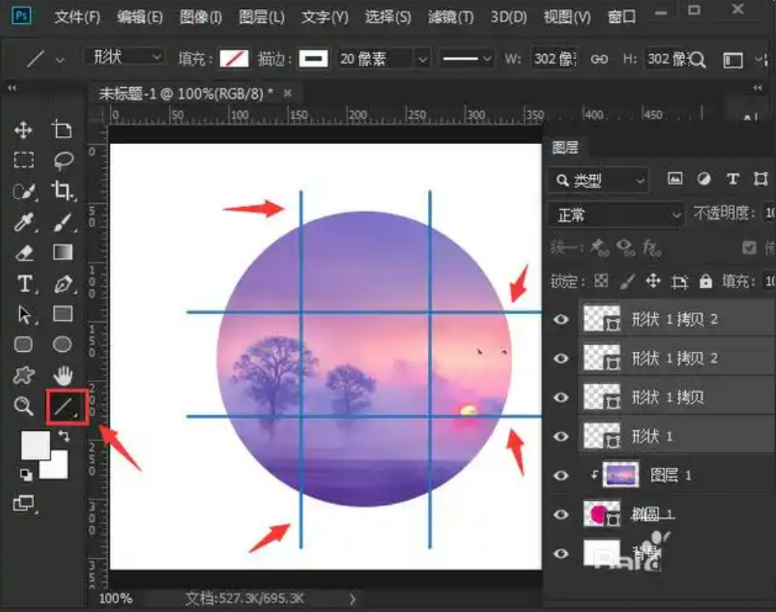The image size is (776, 612).
Task: Open the 文件(F) menu
Action: 77,17
